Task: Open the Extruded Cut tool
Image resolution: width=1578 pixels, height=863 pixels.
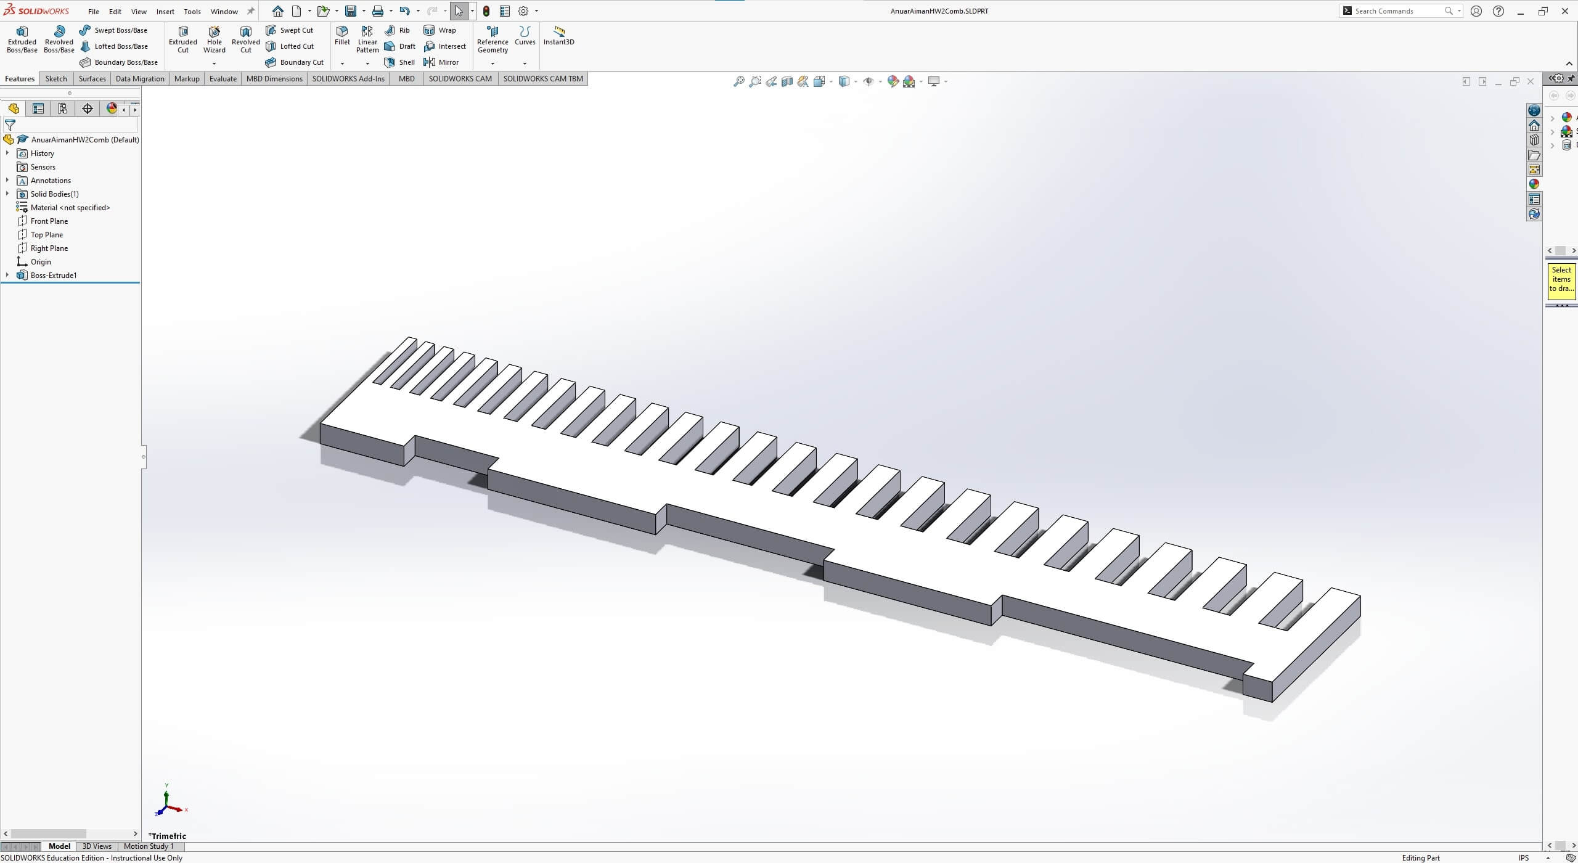Action: click(183, 39)
